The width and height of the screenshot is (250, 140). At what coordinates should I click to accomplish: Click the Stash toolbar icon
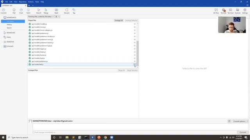click(x=56, y=11)
